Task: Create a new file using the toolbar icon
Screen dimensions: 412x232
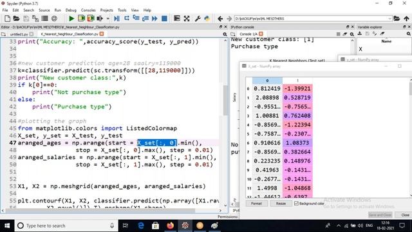Action: click(x=7, y=19)
